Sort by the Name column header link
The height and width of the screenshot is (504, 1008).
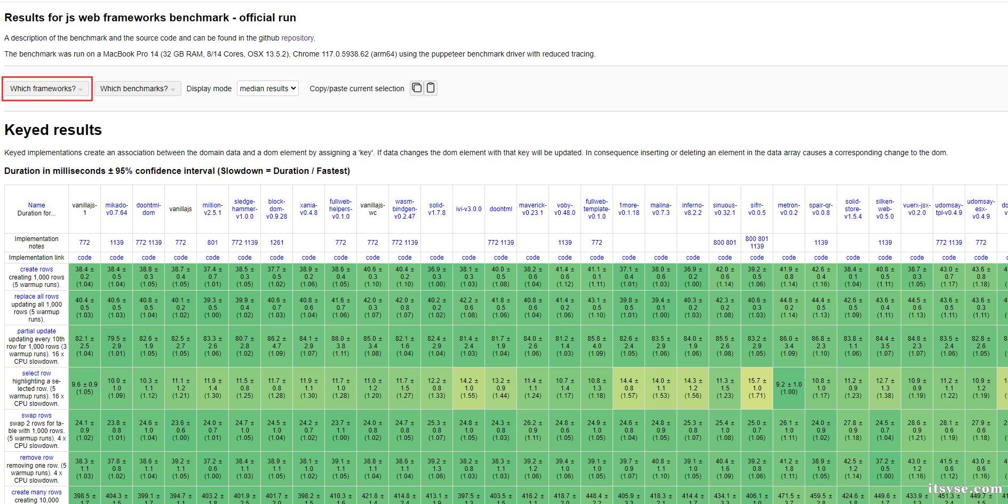[x=36, y=205]
